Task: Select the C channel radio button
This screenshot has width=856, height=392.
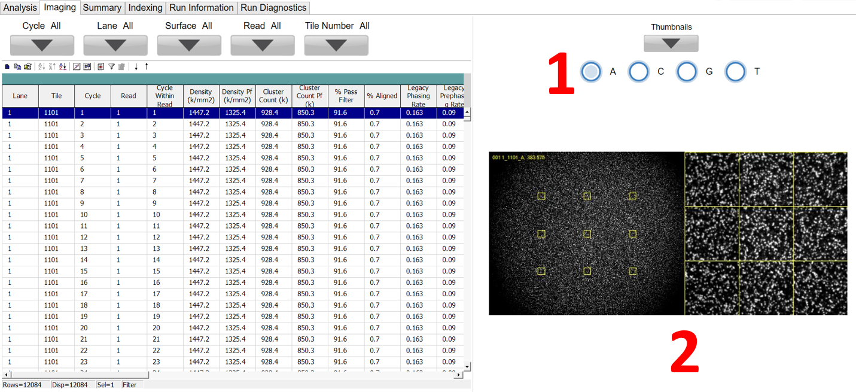Action: [x=638, y=72]
